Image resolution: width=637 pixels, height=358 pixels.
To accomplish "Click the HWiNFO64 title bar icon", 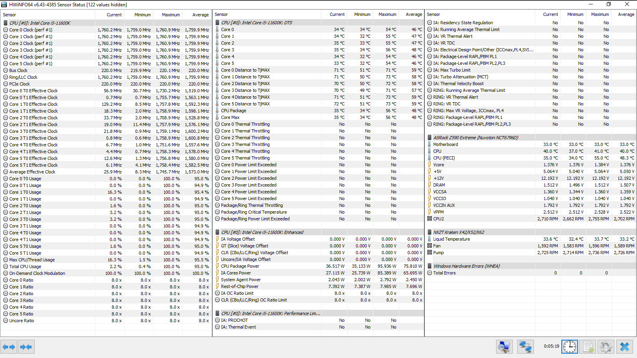I will coord(4,4).
